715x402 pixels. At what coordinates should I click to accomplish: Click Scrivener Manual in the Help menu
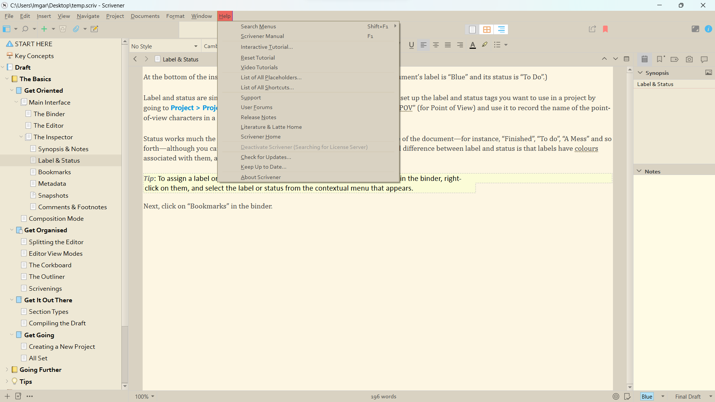[262, 36]
